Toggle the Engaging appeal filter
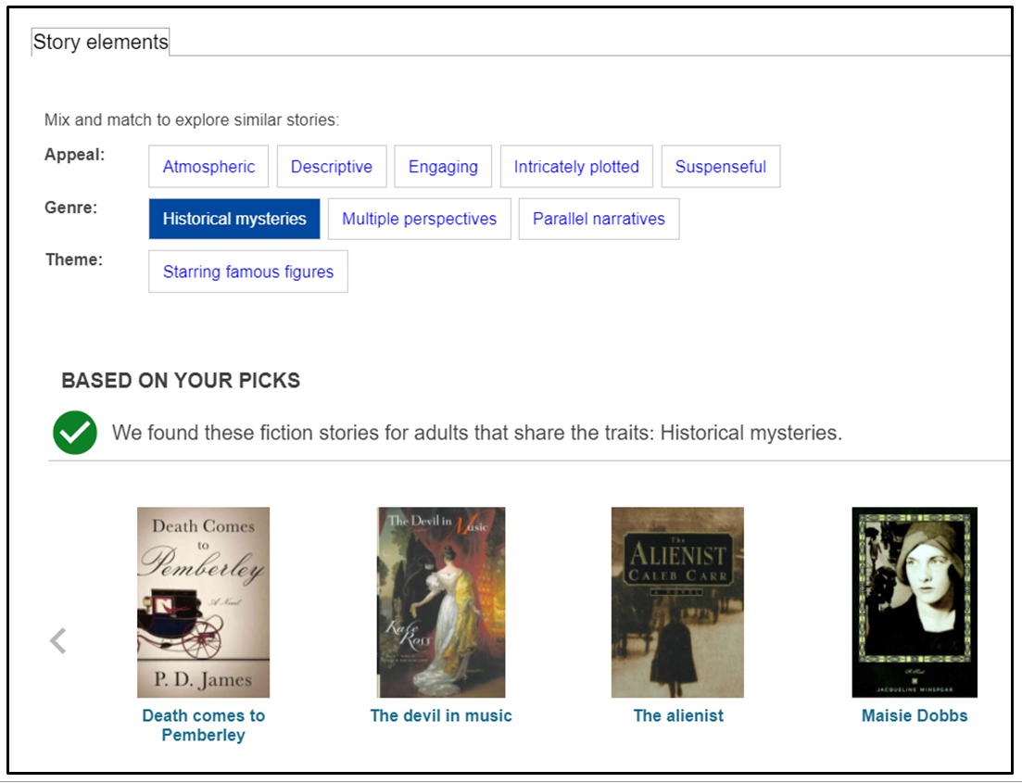 pos(443,166)
